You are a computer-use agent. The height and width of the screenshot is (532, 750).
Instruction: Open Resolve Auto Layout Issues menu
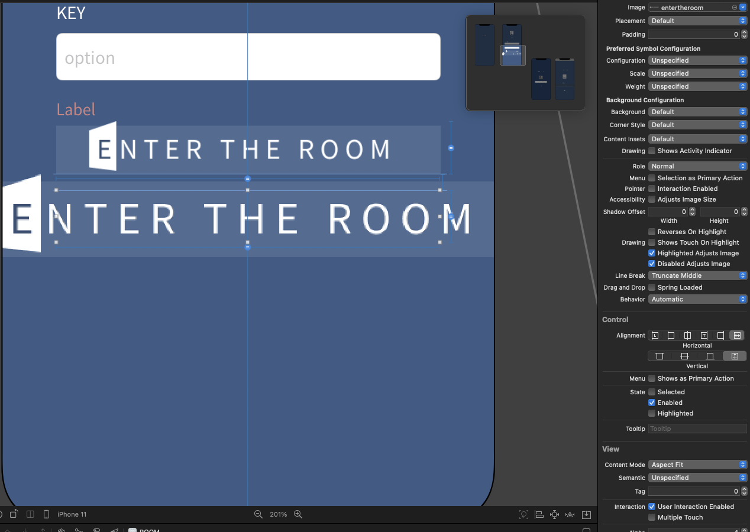point(570,514)
